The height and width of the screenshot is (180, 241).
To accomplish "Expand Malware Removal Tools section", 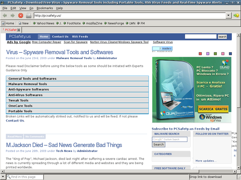I will (x=77, y=84).
